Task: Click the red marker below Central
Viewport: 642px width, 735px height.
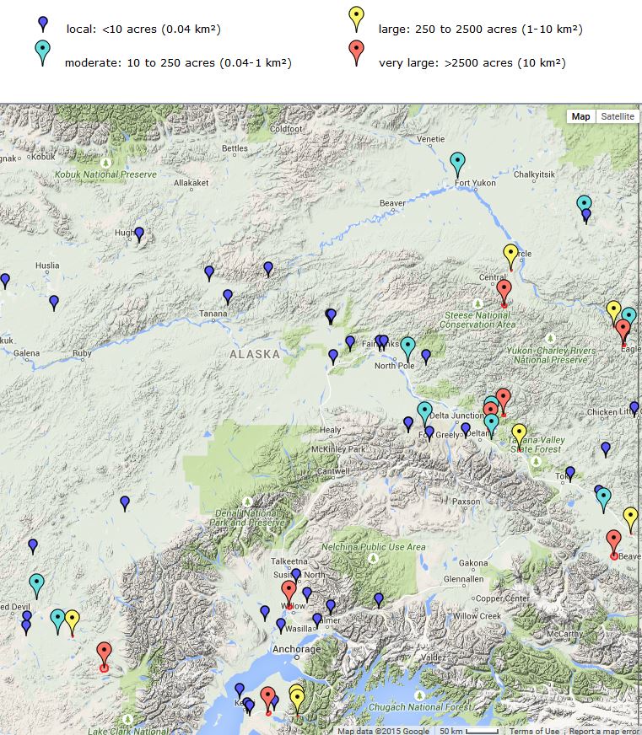Action: [x=504, y=290]
